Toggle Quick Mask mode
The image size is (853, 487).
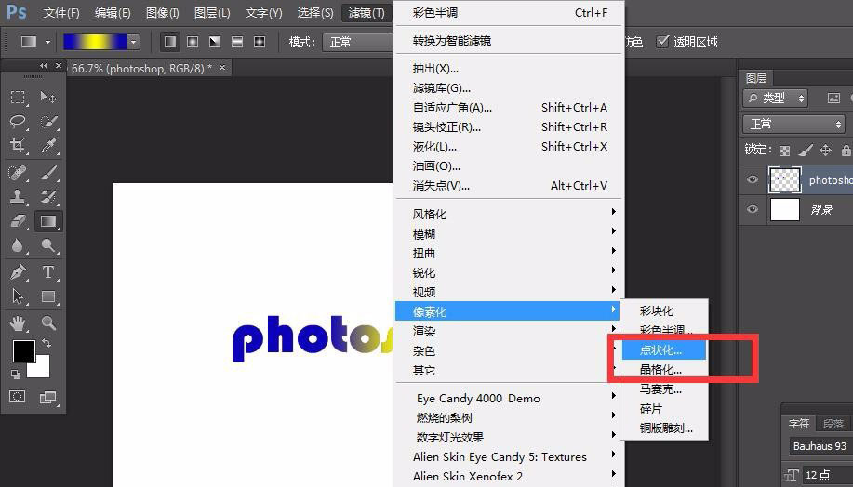click(x=18, y=396)
